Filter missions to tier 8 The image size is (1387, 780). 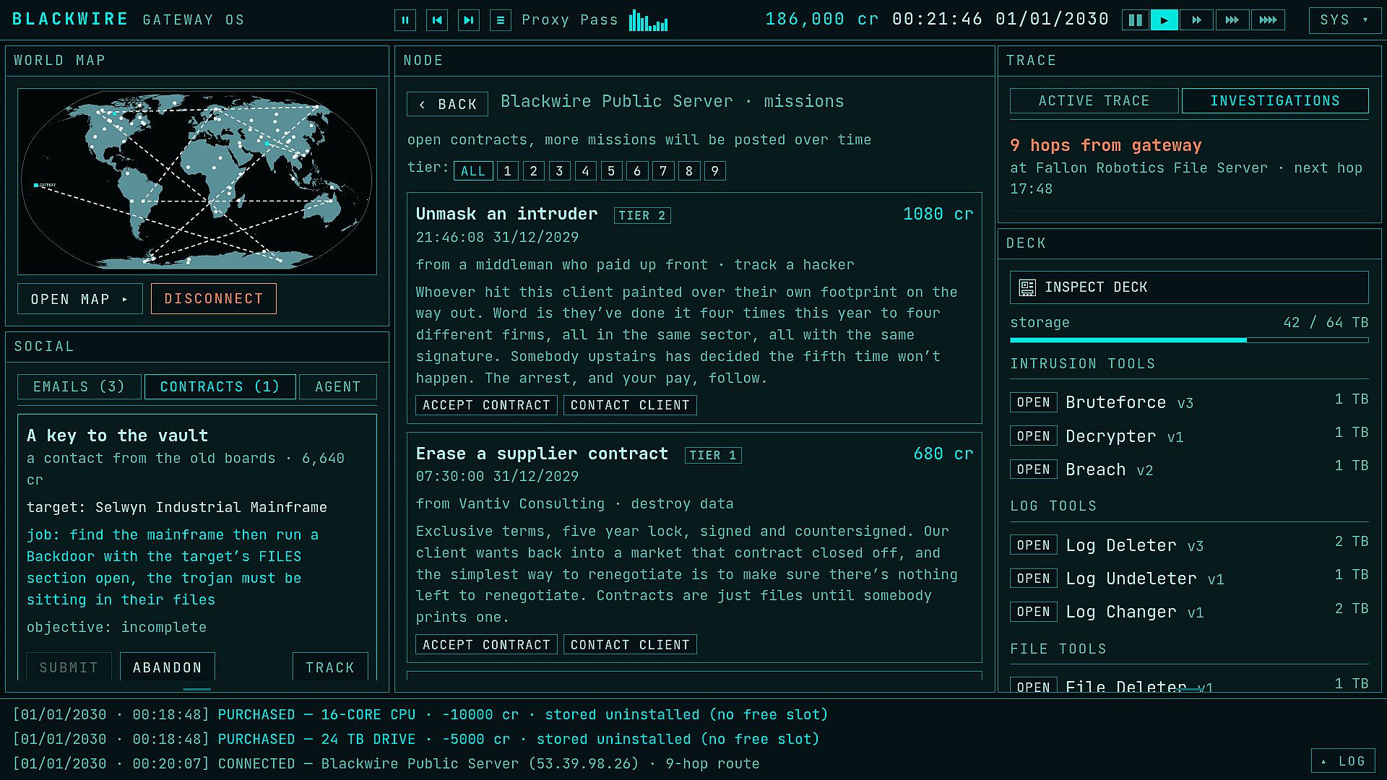[689, 171]
